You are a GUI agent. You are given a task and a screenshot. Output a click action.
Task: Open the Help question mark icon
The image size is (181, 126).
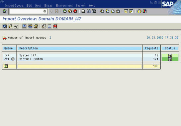coord(139,11)
